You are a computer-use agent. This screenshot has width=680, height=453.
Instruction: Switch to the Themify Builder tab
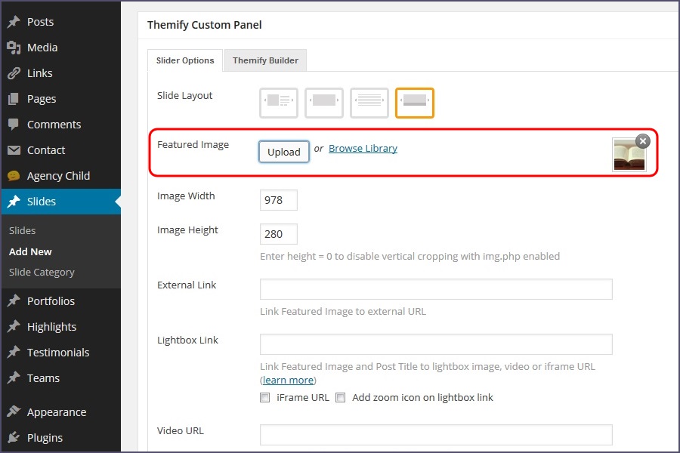click(x=265, y=60)
